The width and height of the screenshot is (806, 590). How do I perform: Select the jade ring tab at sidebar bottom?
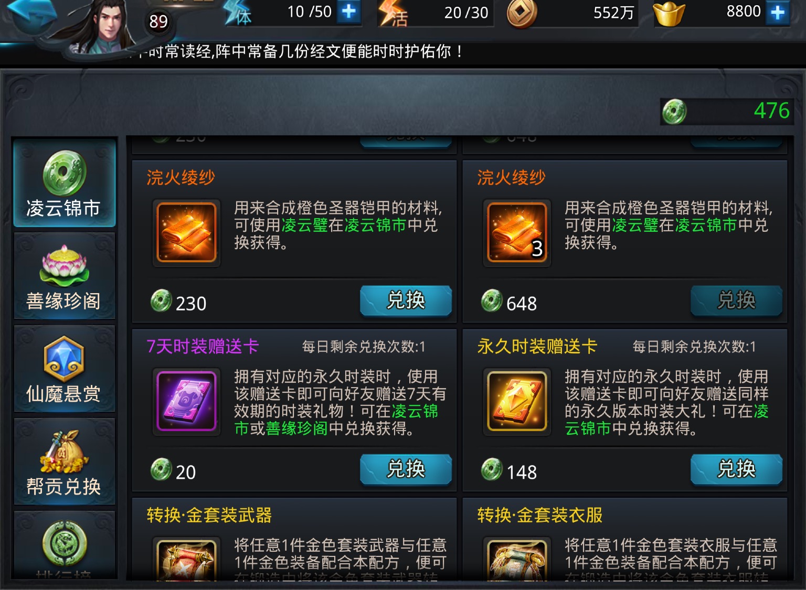tap(64, 545)
